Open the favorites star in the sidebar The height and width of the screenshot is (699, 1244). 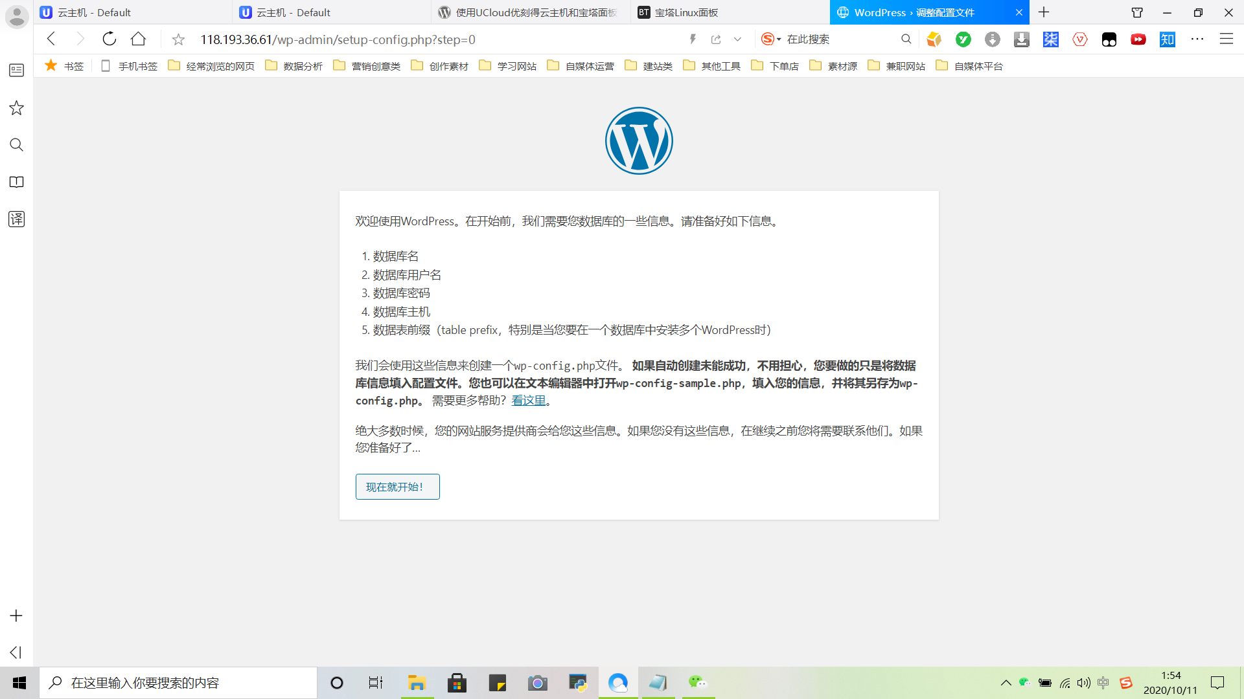[x=17, y=107]
